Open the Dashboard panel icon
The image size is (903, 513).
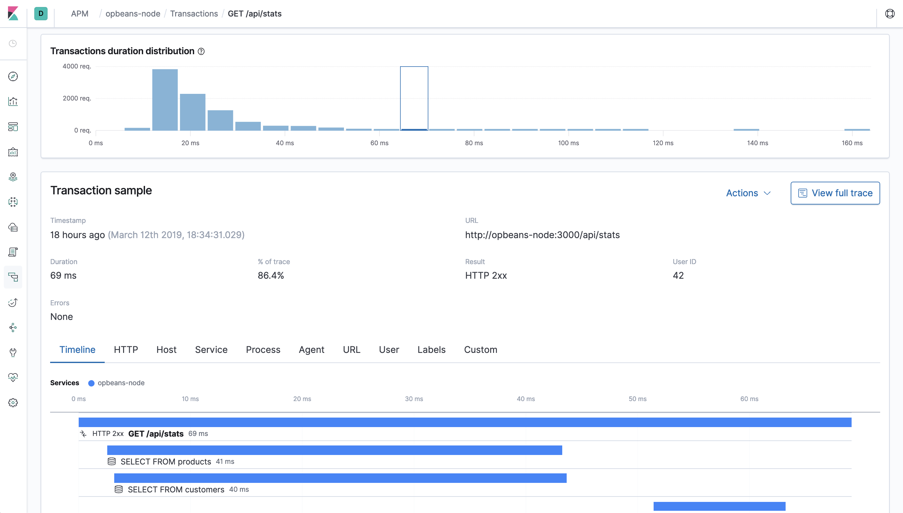point(13,127)
